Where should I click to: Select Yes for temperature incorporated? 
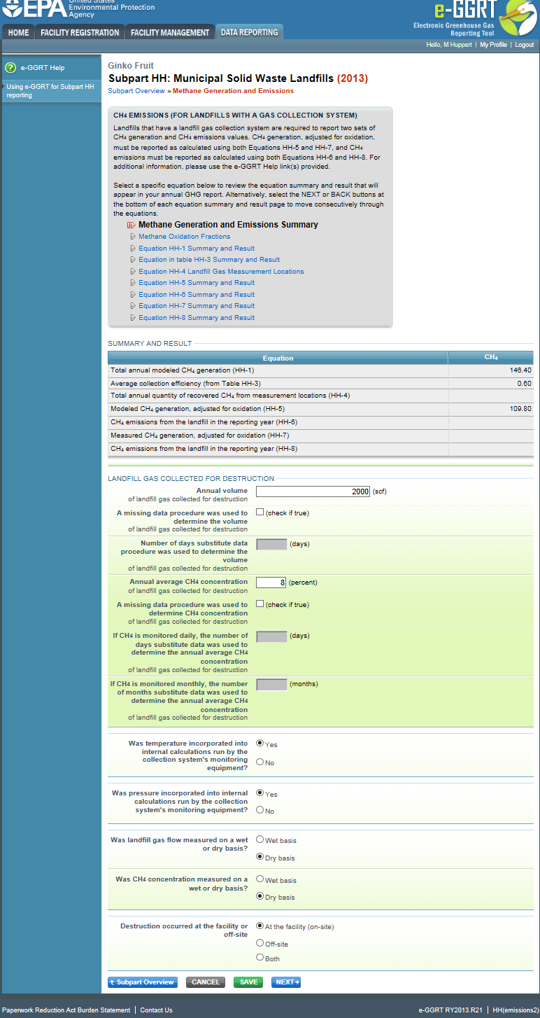(x=260, y=744)
